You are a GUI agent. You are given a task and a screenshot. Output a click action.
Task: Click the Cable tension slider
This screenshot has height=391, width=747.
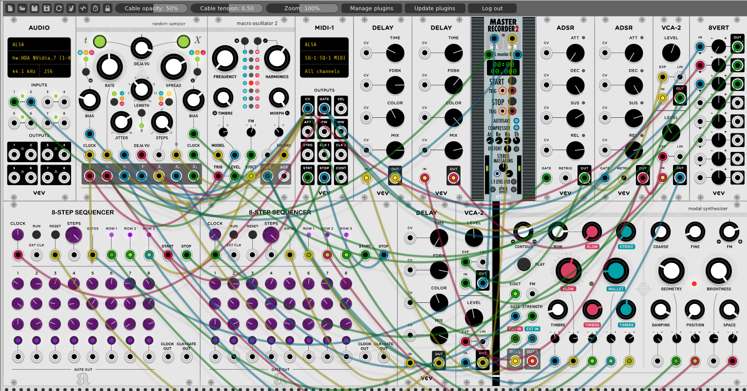(227, 8)
